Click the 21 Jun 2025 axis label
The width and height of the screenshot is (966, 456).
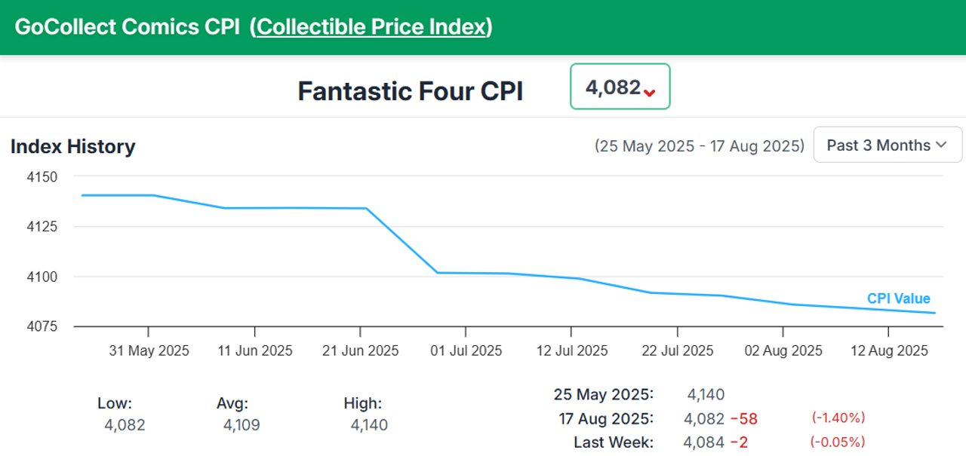[360, 350]
